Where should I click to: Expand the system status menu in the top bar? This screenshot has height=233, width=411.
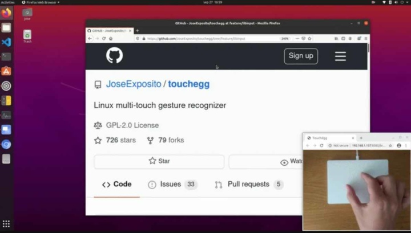point(396,2)
